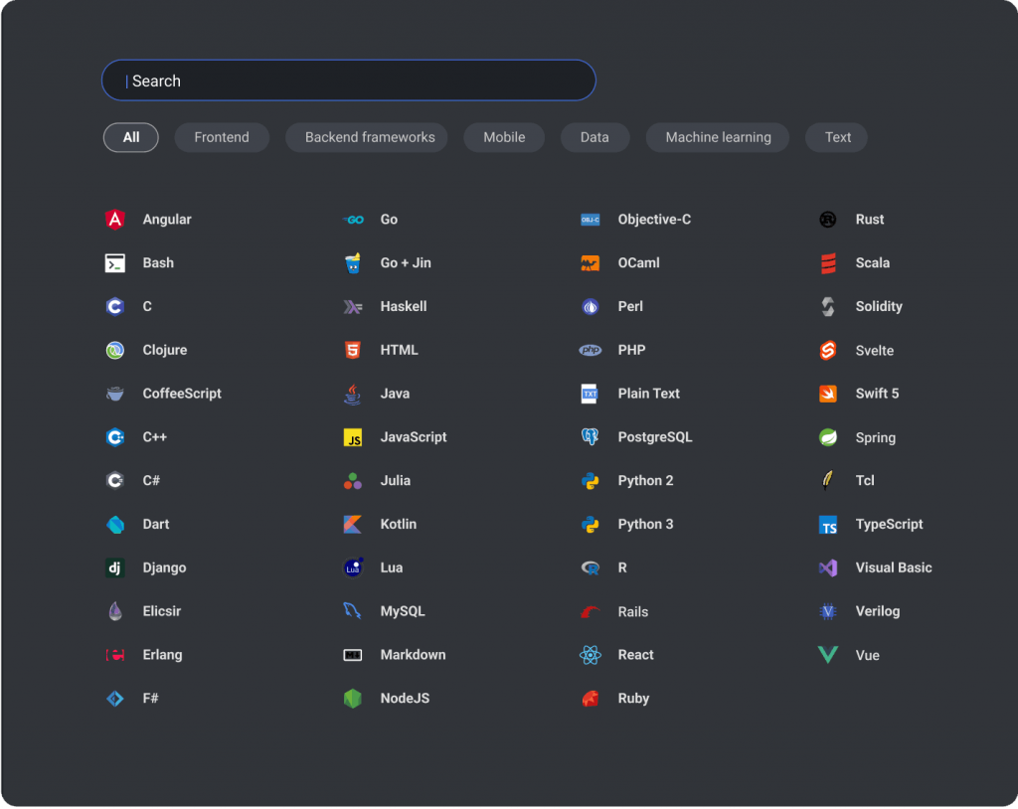Screen dimensions: 1018x809
Task: Click the Bash terminal icon
Action: pos(115,263)
